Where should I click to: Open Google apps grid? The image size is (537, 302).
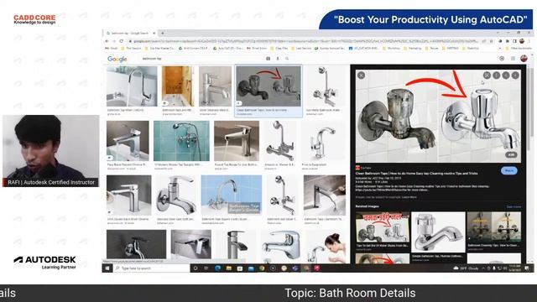click(x=513, y=59)
